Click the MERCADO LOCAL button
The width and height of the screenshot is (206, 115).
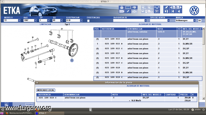pos(46,90)
